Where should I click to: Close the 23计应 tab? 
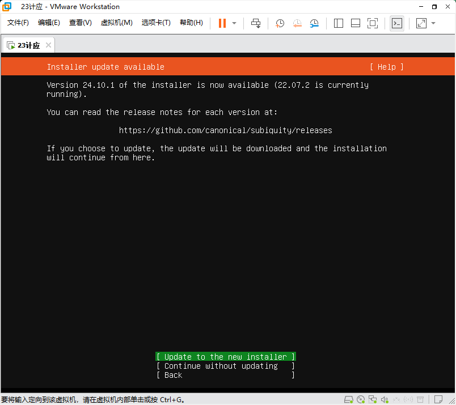[49, 45]
